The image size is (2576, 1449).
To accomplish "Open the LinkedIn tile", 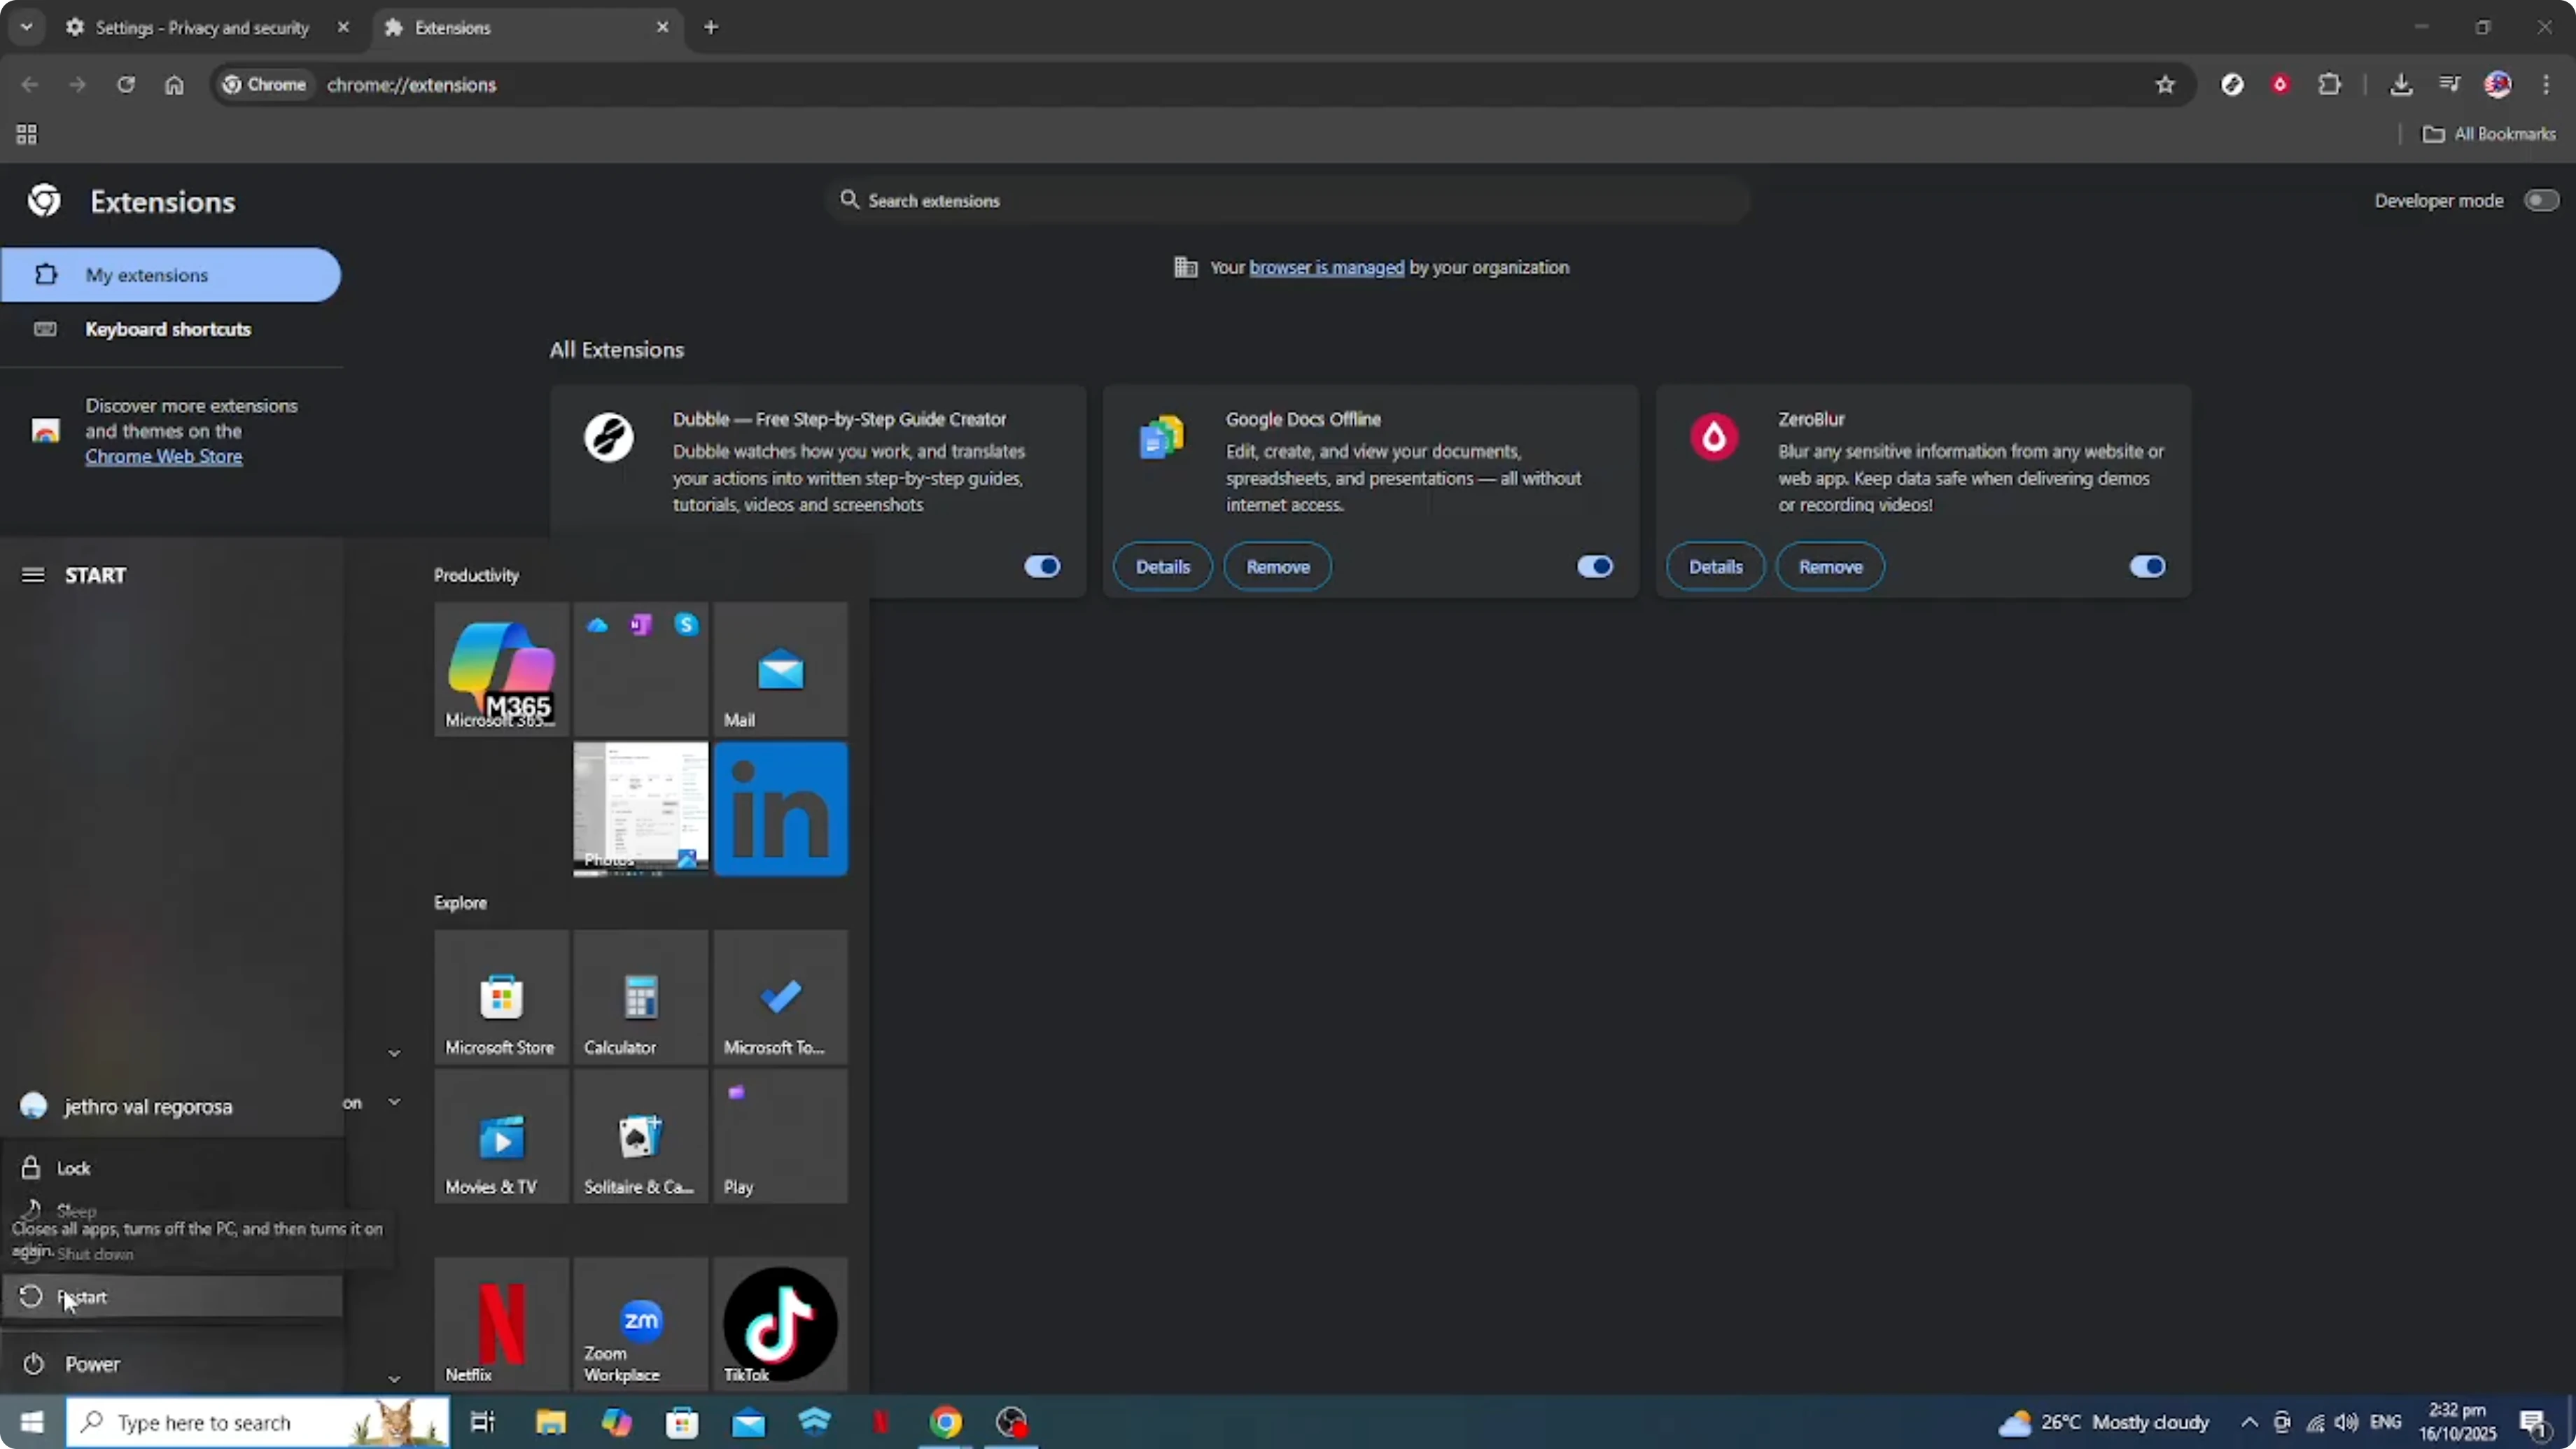I will pyautogui.click(x=780, y=809).
